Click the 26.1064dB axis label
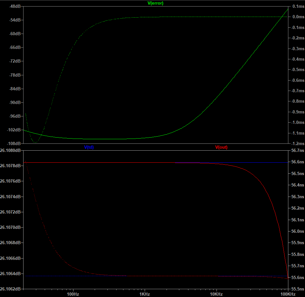305x297 pixels. point(10,274)
